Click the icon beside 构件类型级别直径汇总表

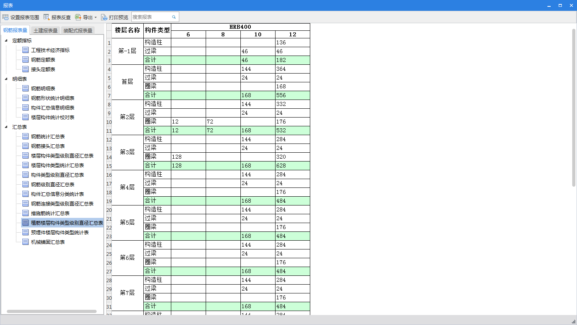click(x=26, y=175)
